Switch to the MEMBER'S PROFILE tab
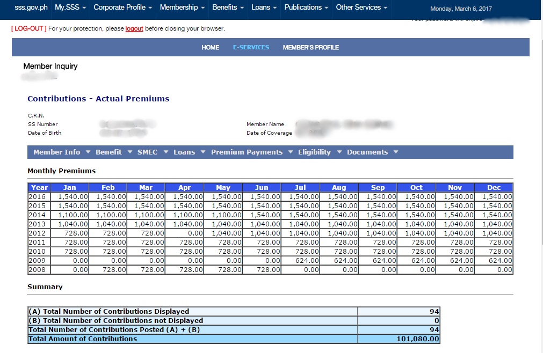 pyautogui.click(x=310, y=47)
